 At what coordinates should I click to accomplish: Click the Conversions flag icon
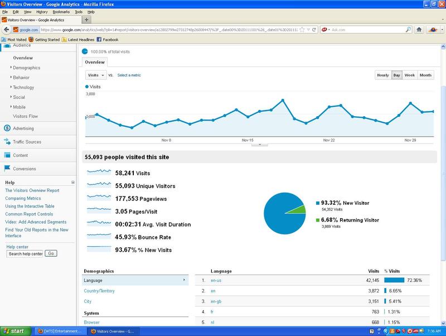pyautogui.click(x=7, y=169)
